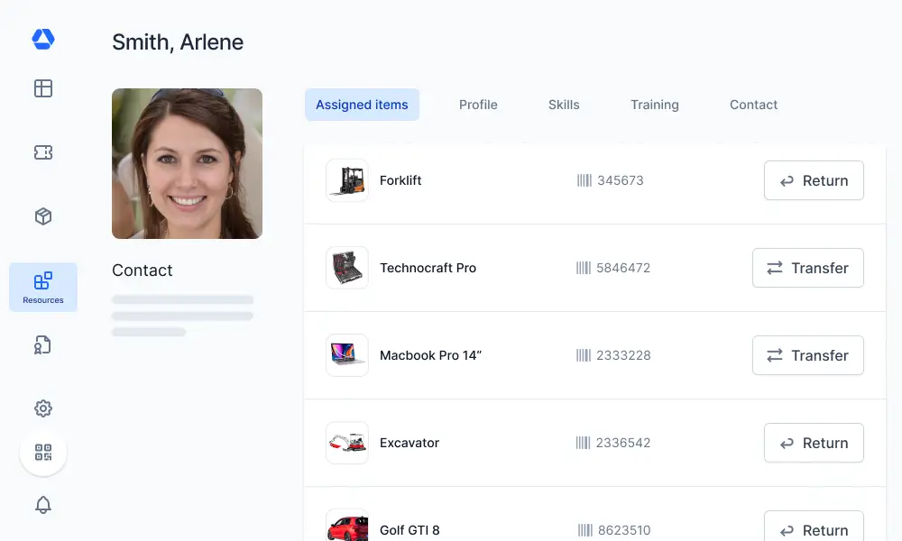Select the ticket icon in the sidebar

[x=42, y=151]
